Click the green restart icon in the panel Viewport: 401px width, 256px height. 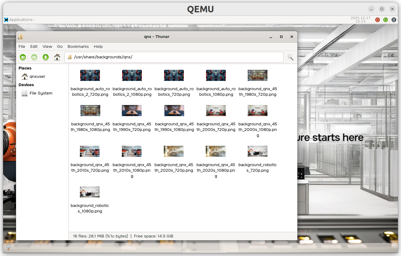point(386,20)
